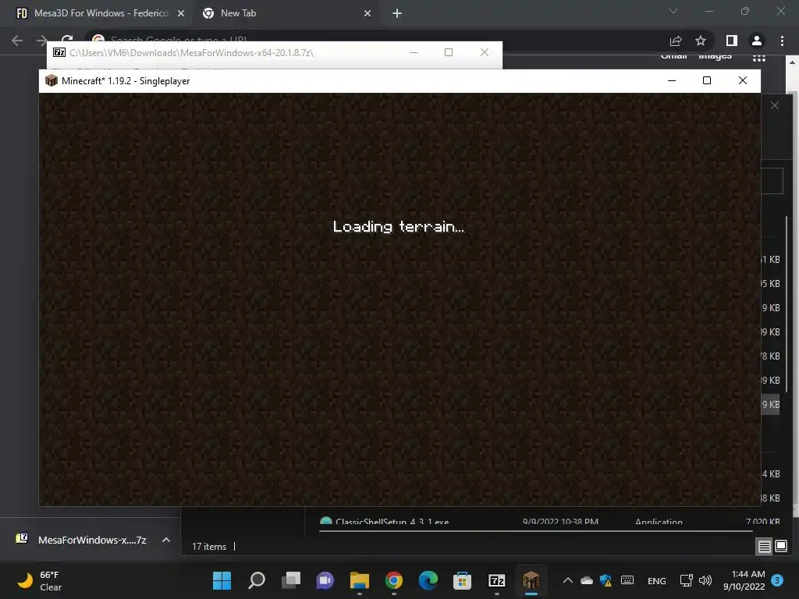Click the 7-Zip window title icon

[59, 52]
